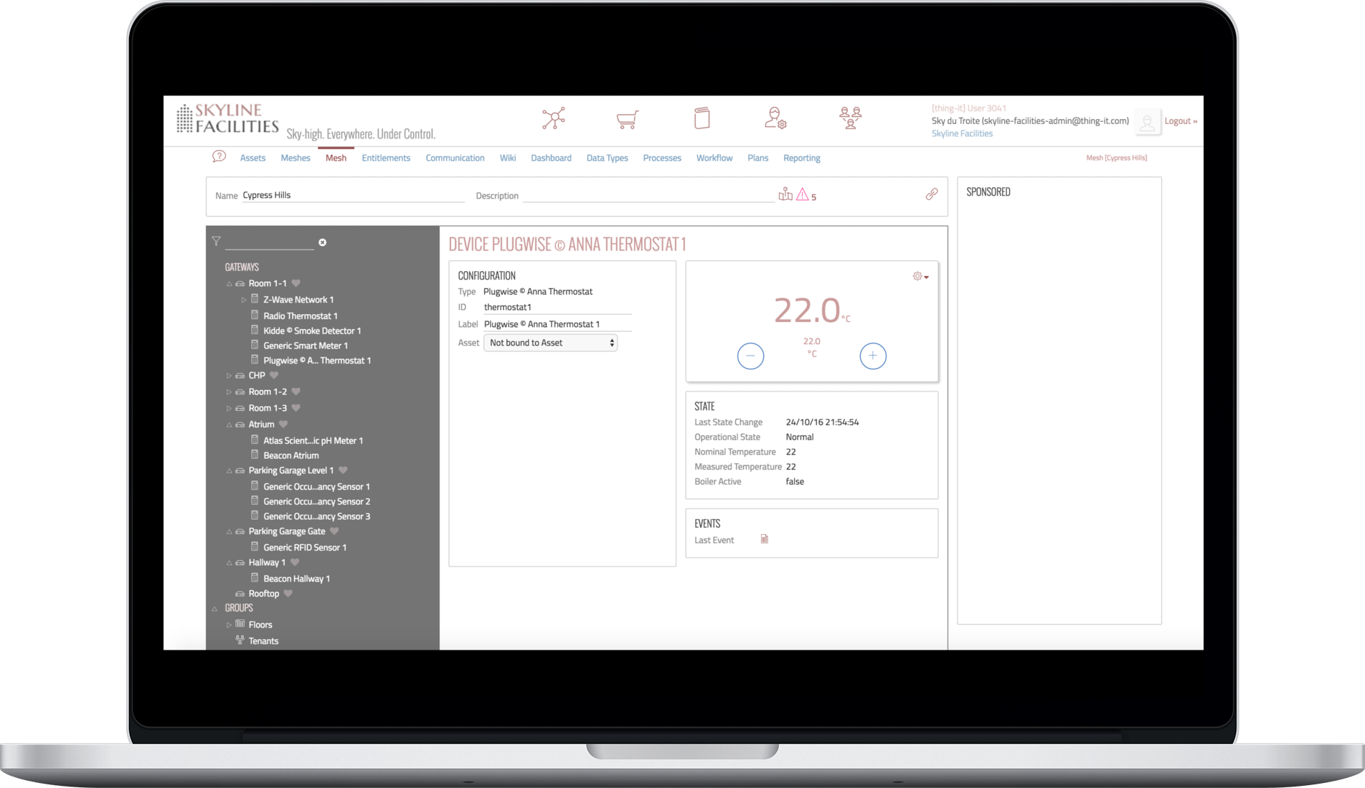This screenshot has height=788, width=1365.
Task: Decrease temperature with the minus button
Action: [750, 356]
